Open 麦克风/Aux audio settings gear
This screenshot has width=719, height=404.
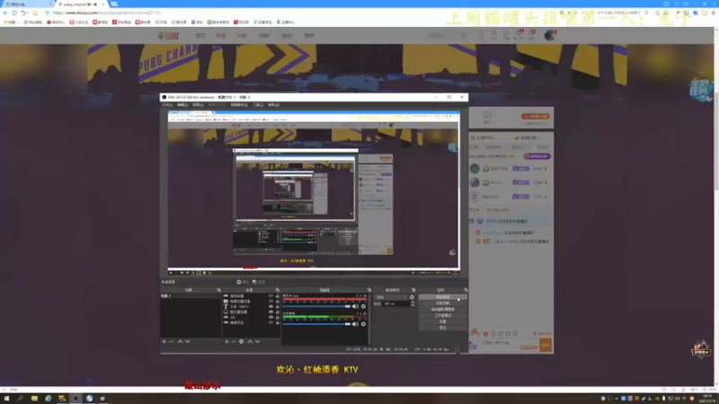point(364,306)
